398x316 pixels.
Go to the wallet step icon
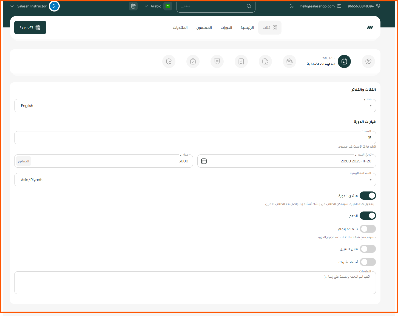289,61
